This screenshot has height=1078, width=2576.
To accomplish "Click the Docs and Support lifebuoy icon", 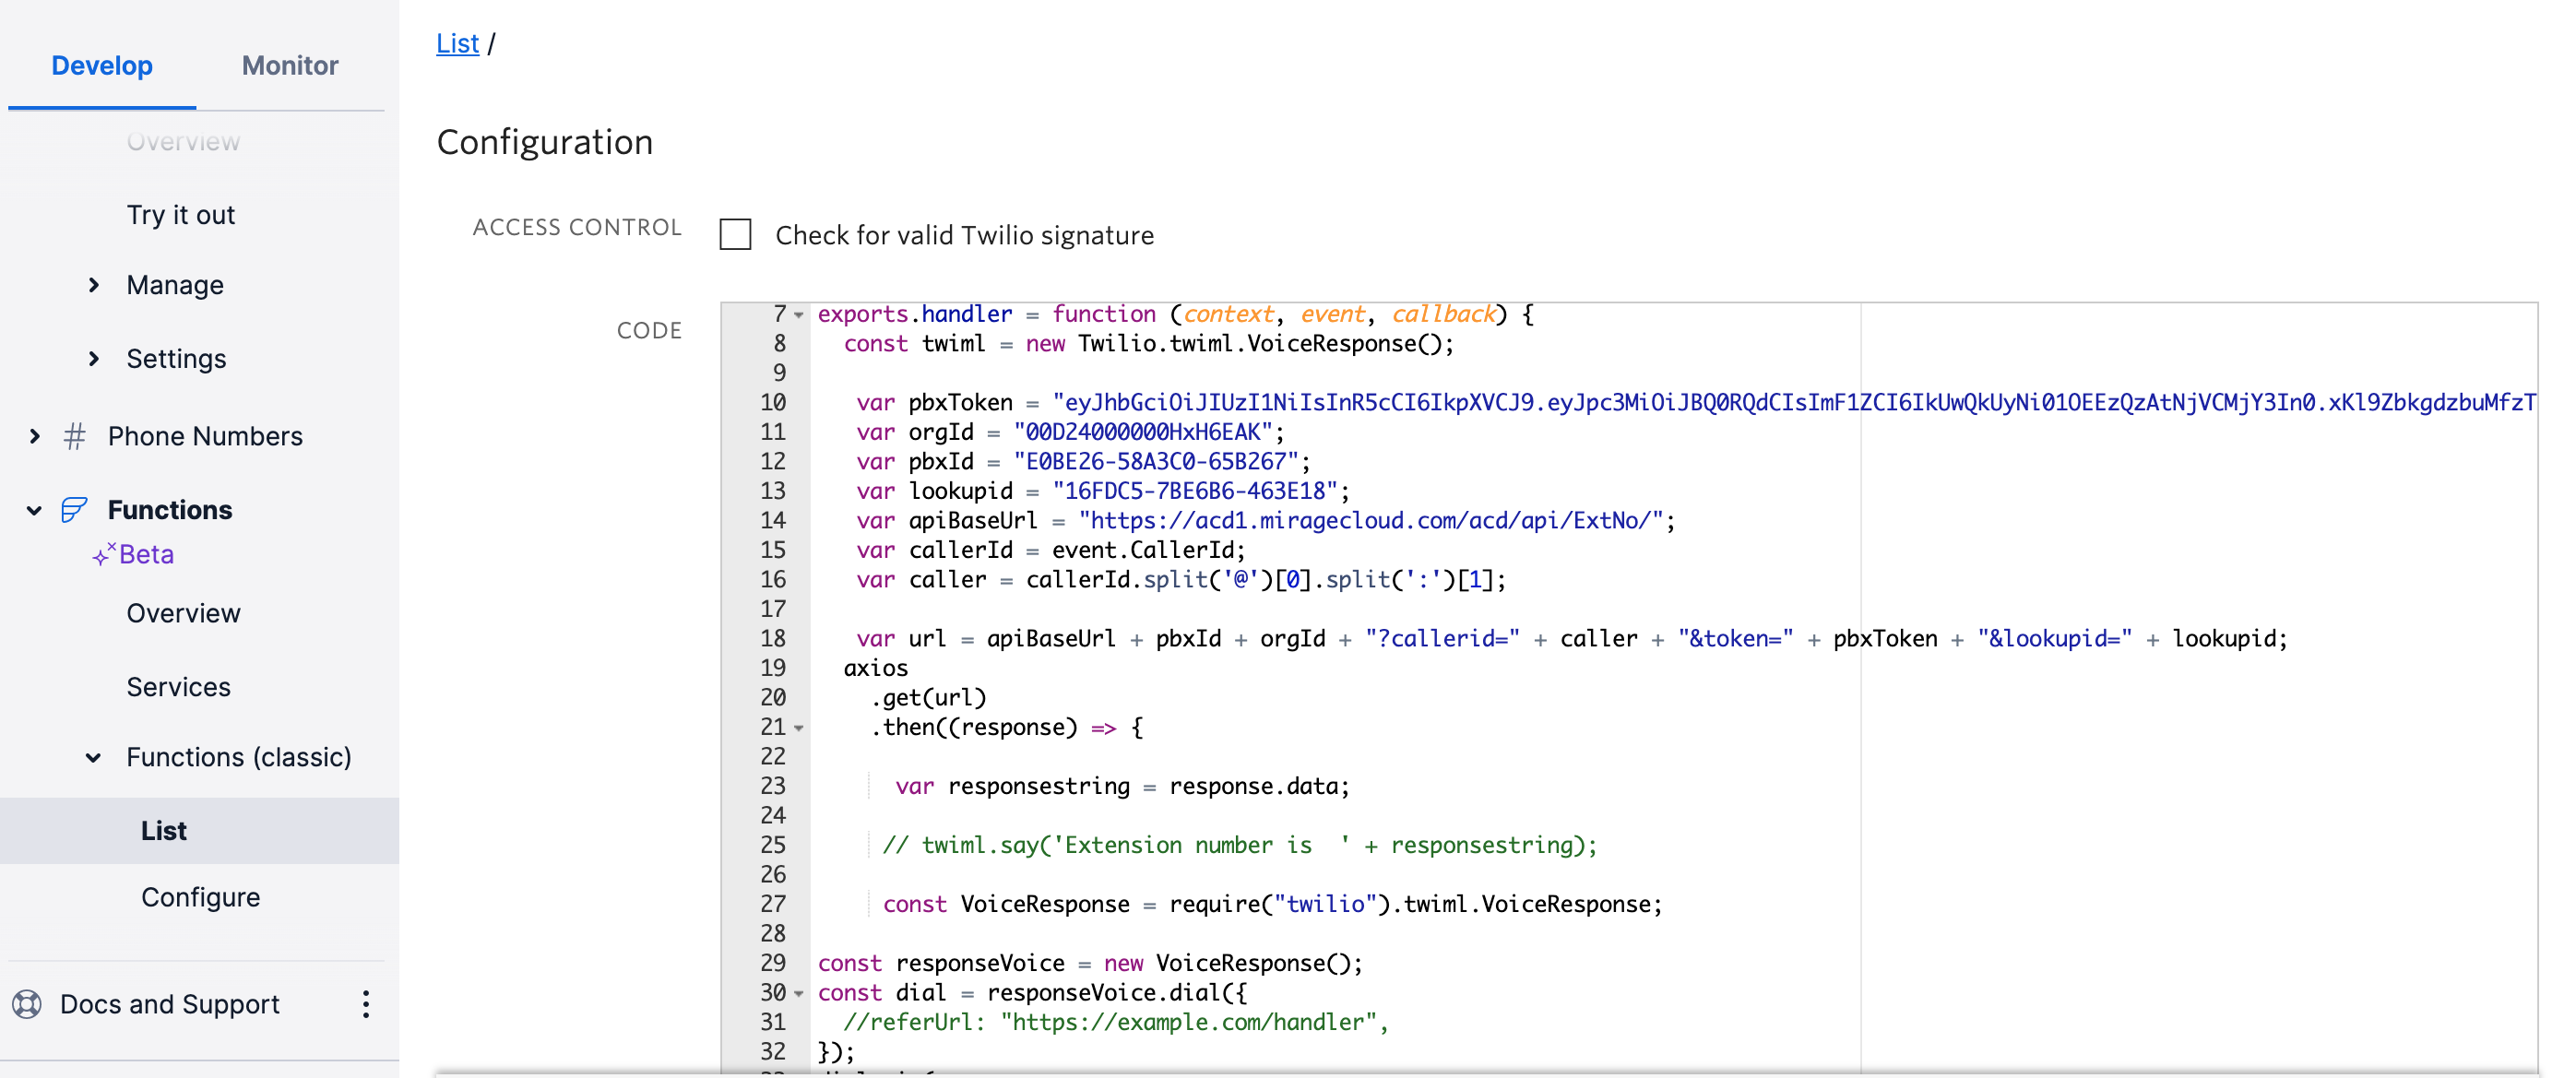I will tap(27, 1003).
